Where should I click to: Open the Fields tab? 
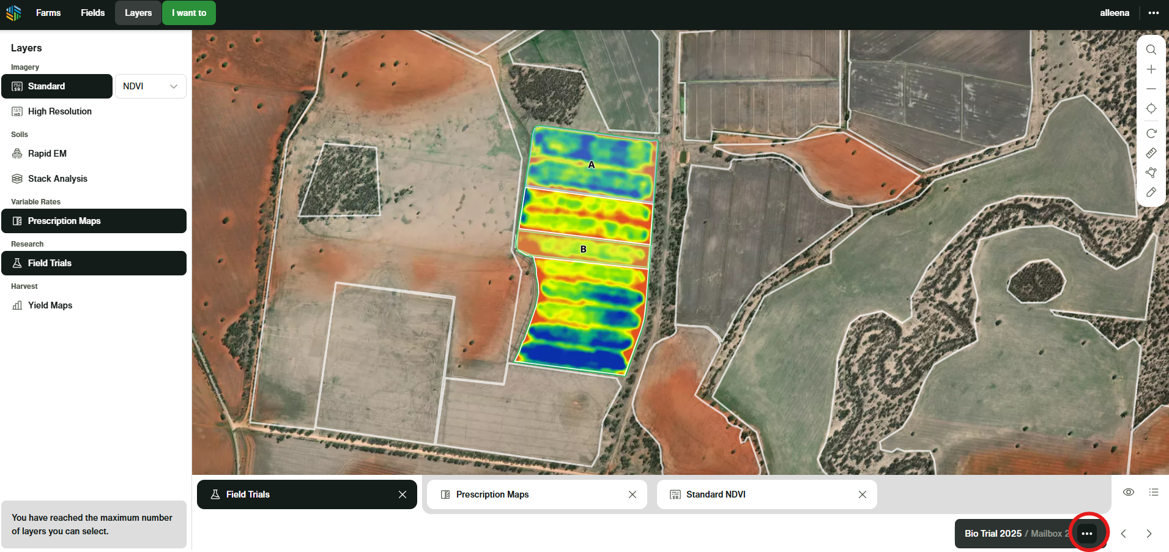[92, 13]
